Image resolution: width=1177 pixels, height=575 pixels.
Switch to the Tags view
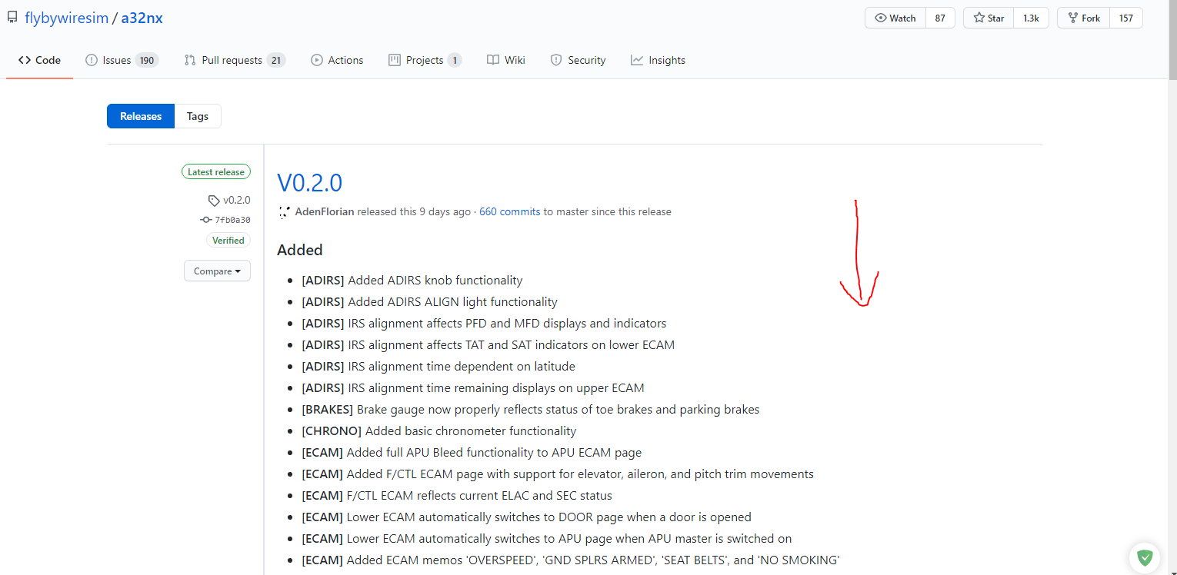tap(198, 116)
